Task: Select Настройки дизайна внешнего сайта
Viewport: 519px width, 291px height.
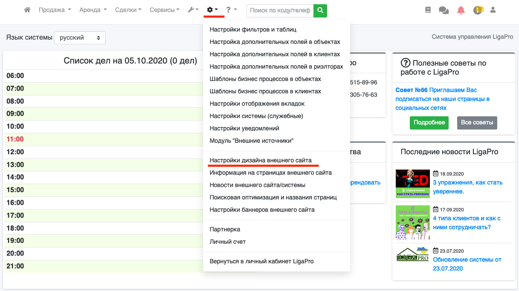Action: tap(260, 160)
